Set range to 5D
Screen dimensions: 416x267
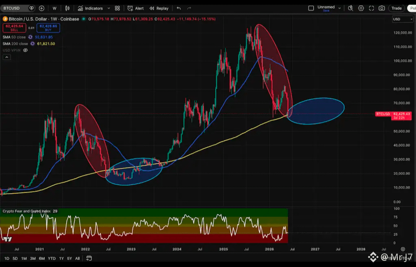15,258
